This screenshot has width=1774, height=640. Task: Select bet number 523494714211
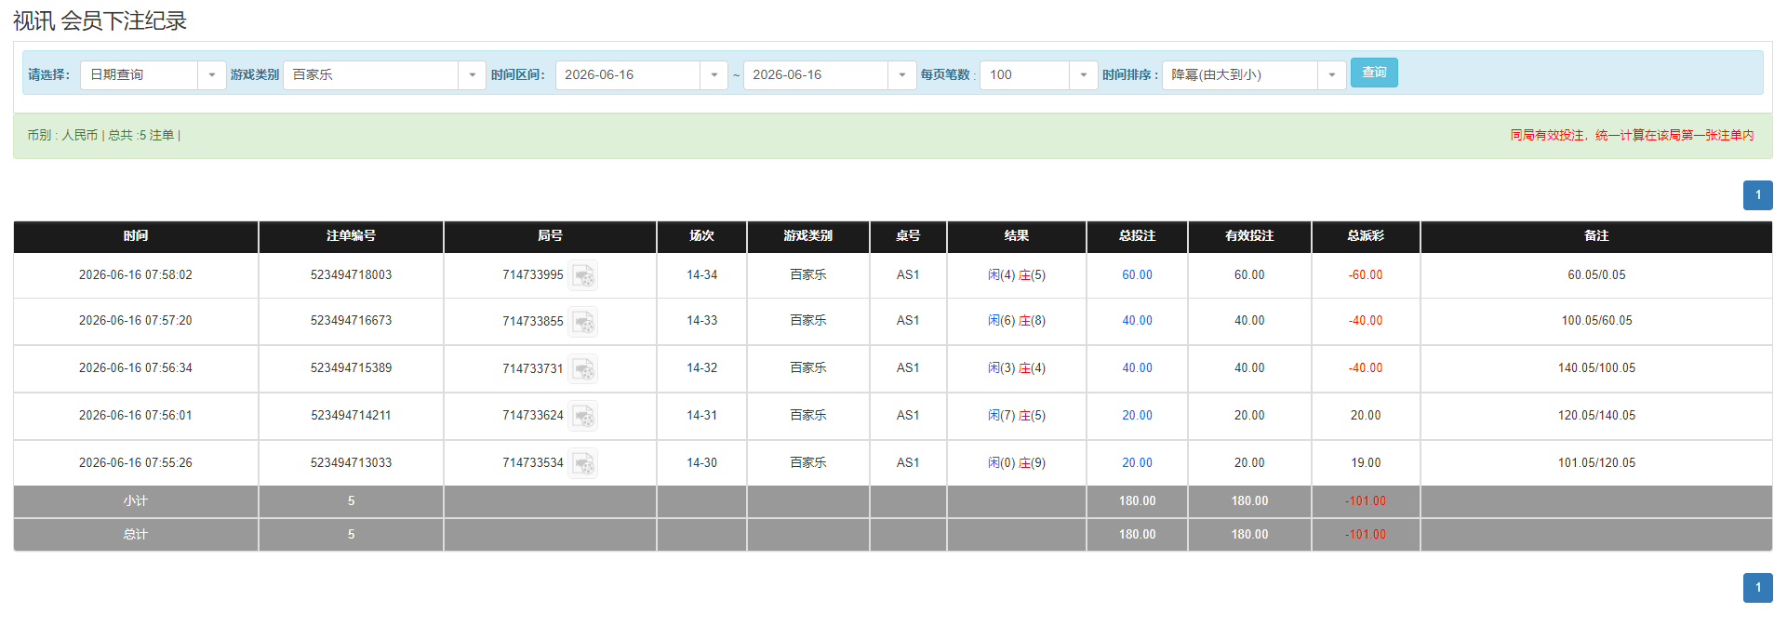pyautogui.click(x=351, y=416)
